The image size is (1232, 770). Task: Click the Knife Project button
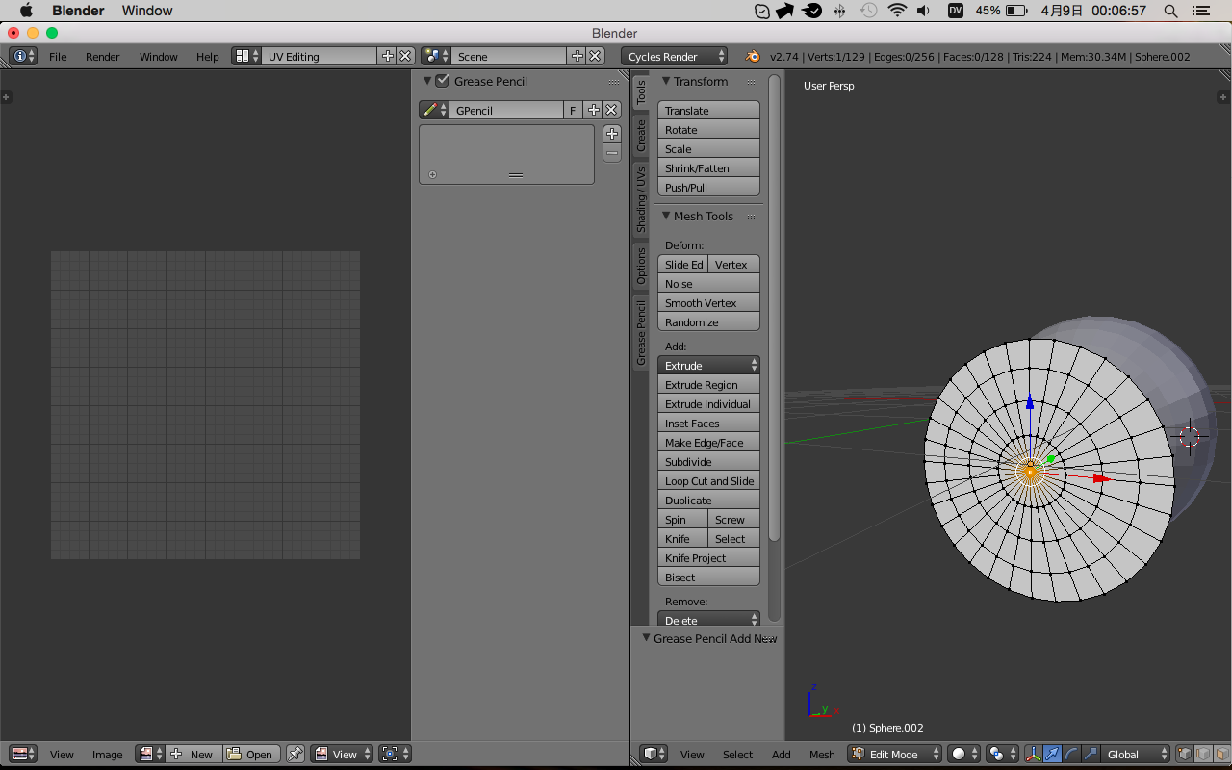click(x=708, y=557)
